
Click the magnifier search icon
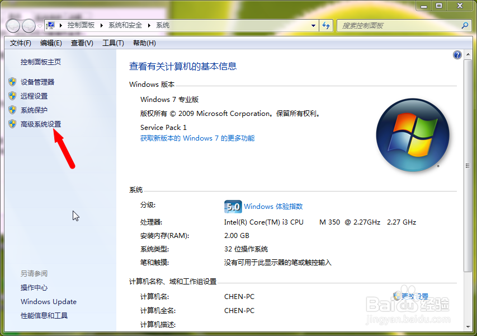465,26
